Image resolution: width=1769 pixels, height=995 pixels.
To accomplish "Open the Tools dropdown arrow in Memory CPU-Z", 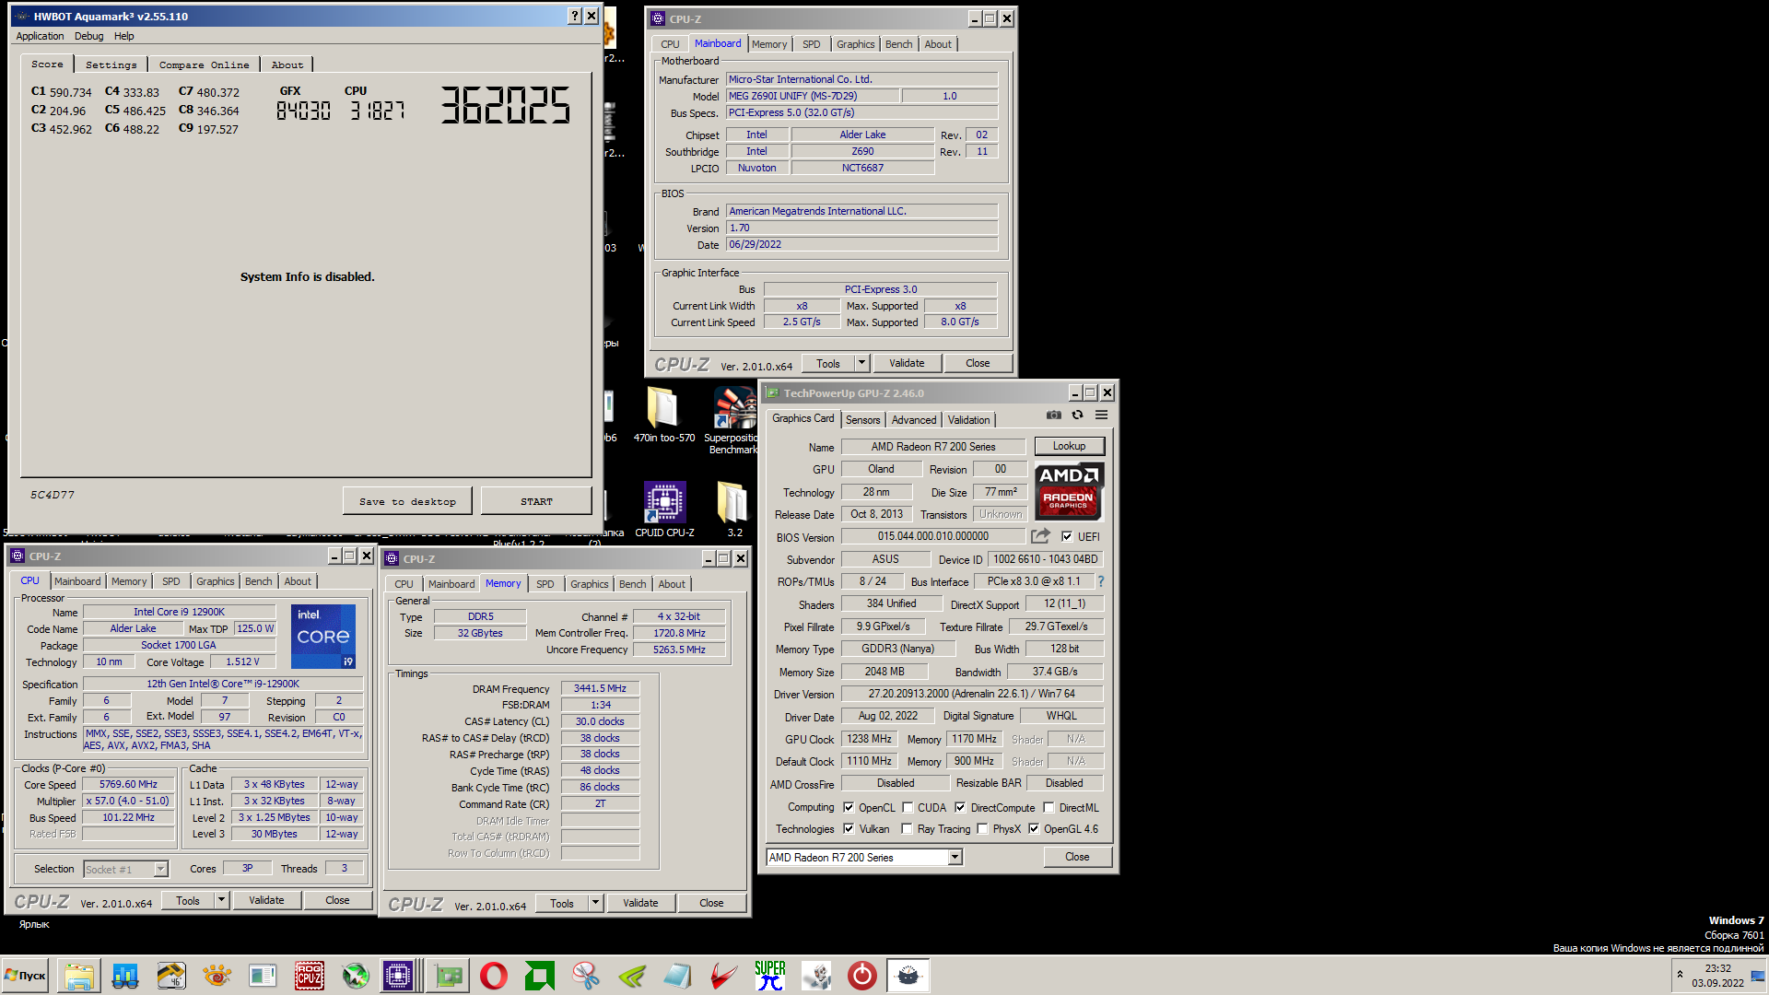I will point(596,903).
